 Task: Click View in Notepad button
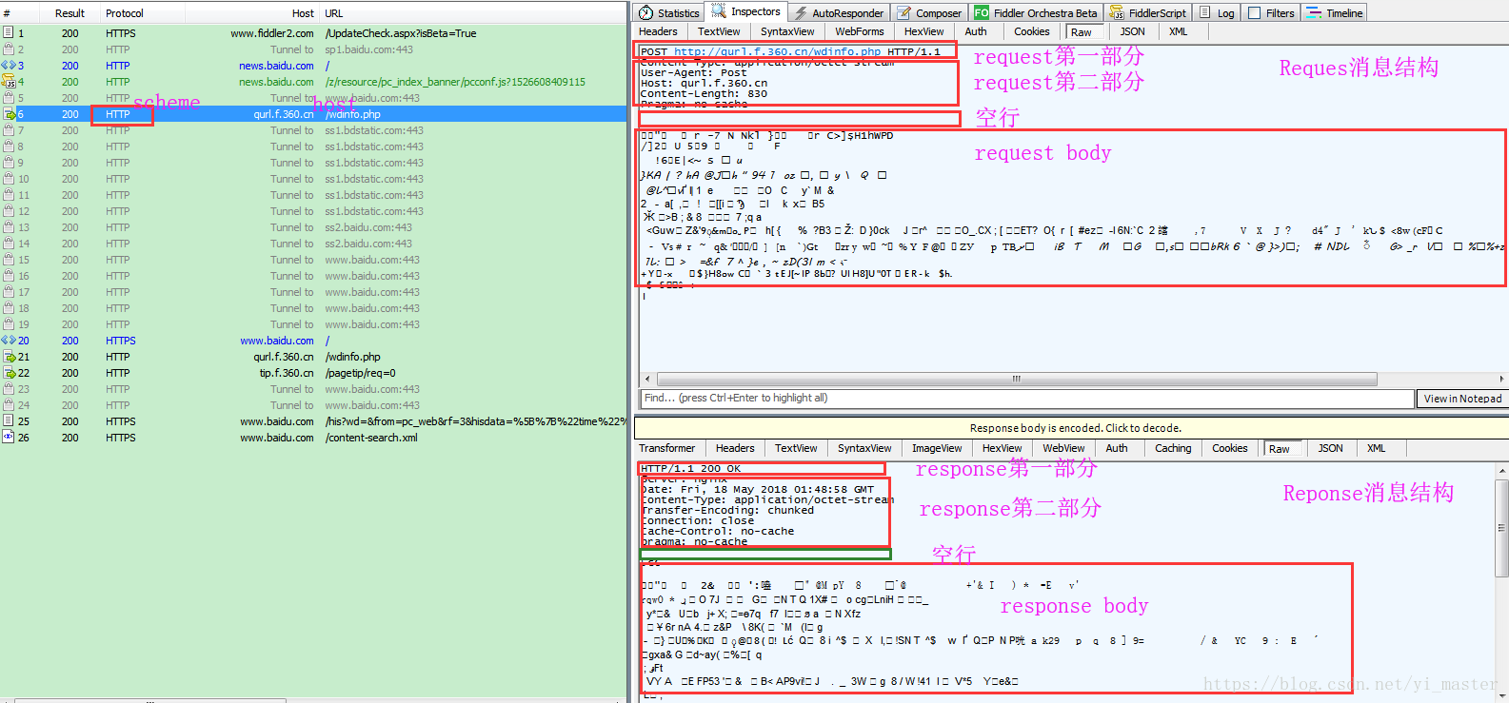1462,399
